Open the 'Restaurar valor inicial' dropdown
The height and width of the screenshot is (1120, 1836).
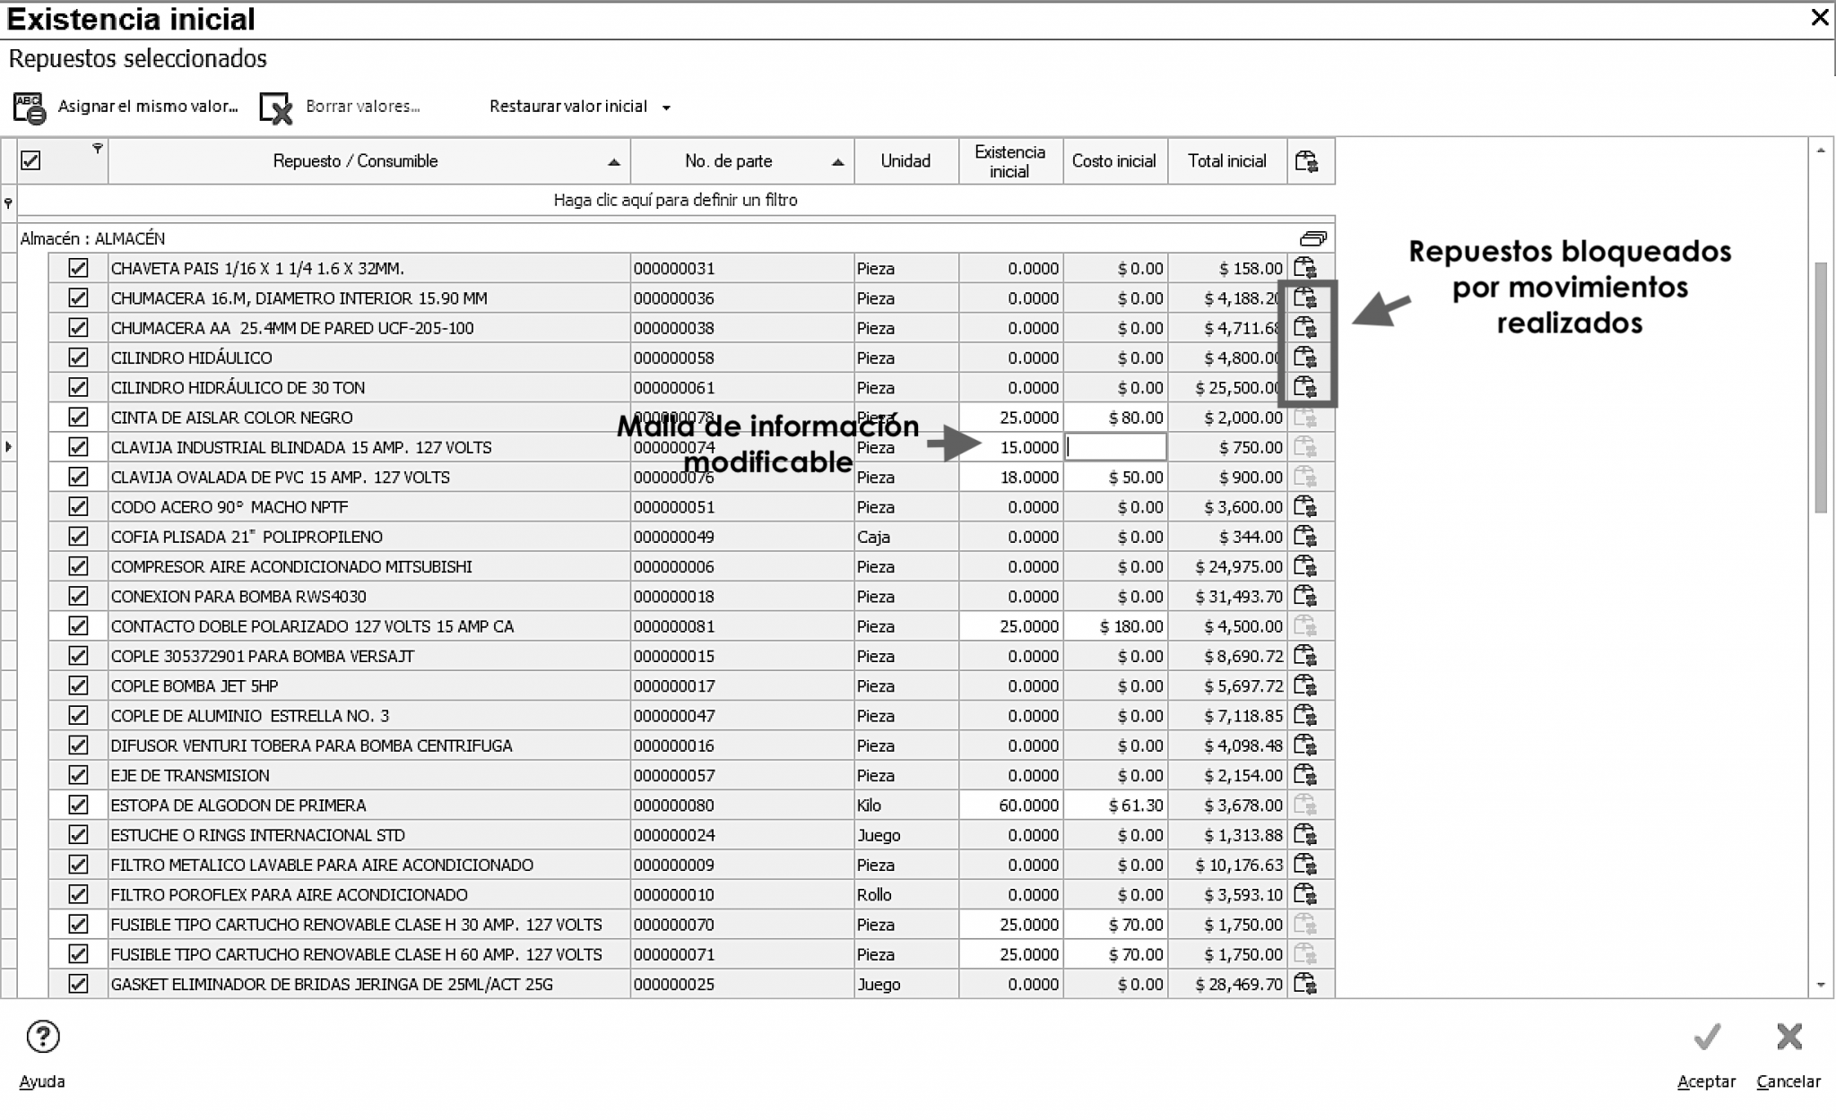[666, 108]
